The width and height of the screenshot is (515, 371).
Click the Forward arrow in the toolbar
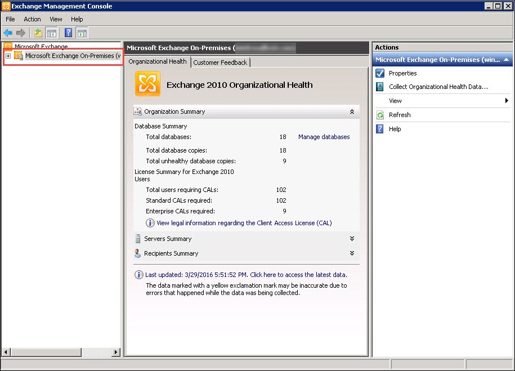[x=21, y=33]
